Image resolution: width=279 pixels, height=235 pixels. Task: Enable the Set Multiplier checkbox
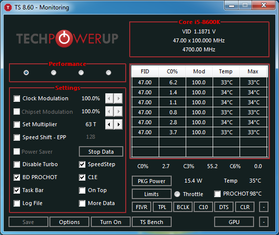pos(17,124)
